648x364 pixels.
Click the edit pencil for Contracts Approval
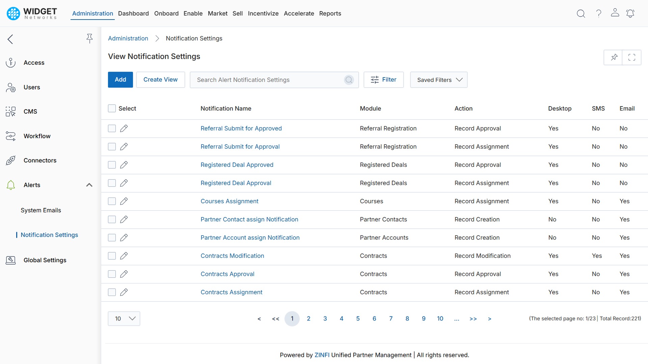tap(124, 274)
